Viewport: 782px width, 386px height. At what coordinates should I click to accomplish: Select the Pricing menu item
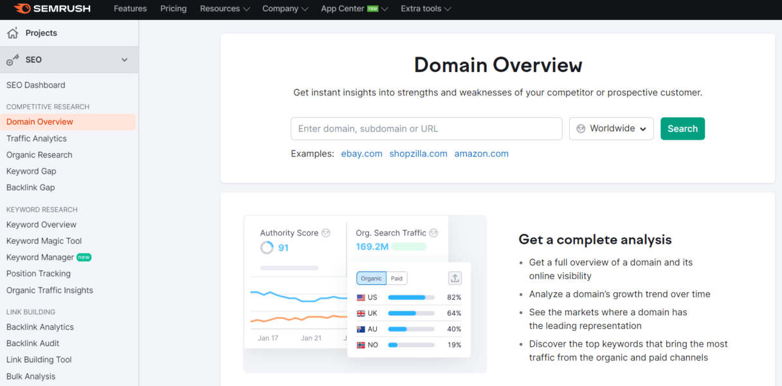tap(173, 9)
